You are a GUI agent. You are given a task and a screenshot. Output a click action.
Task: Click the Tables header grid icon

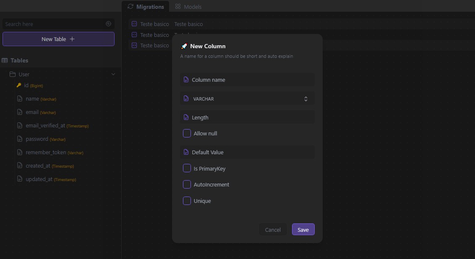click(5, 60)
